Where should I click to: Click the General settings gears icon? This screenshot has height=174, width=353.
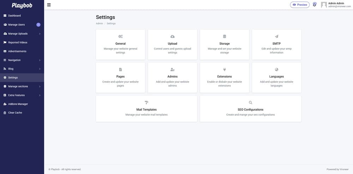coord(120,36)
